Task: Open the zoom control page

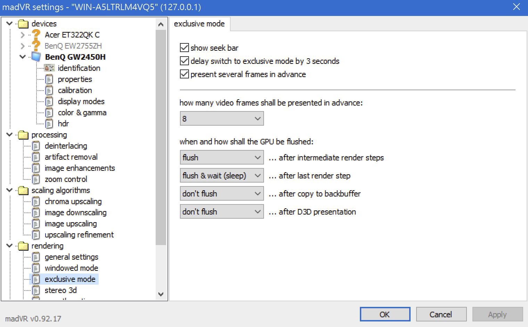Action: tap(66, 179)
